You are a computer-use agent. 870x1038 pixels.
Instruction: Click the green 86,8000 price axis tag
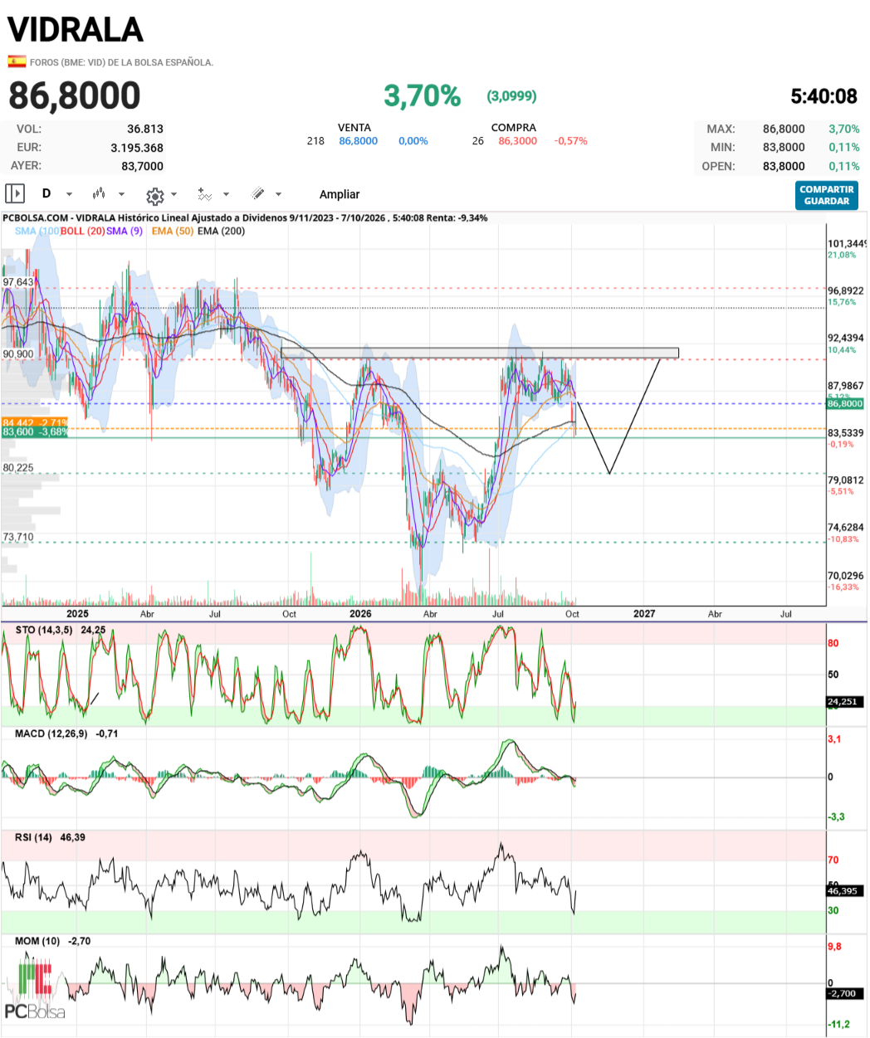pyautogui.click(x=845, y=404)
